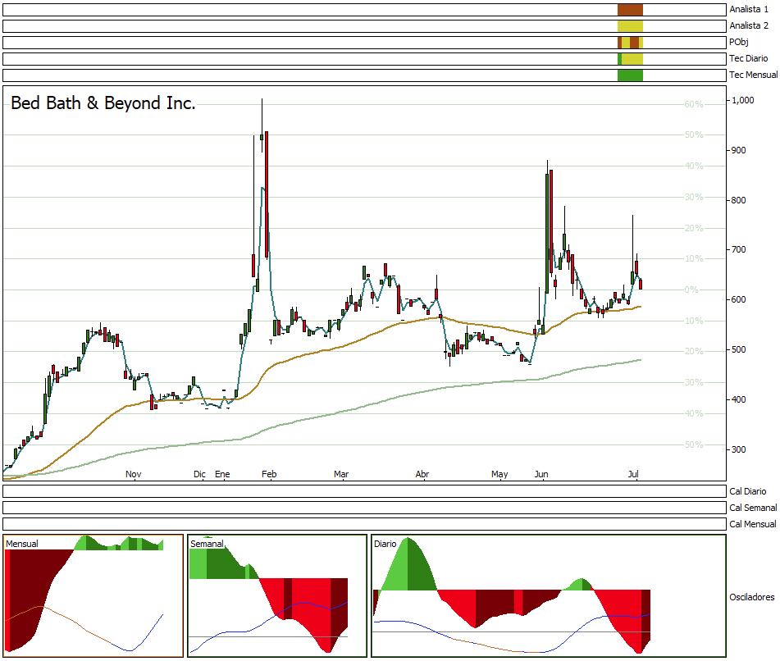Click the May date axis label
The width and height of the screenshot is (780, 661).
tap(499, 474)
